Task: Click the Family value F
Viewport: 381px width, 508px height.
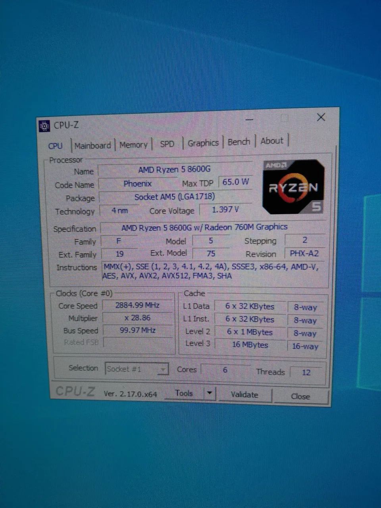Action: [119, 241]
